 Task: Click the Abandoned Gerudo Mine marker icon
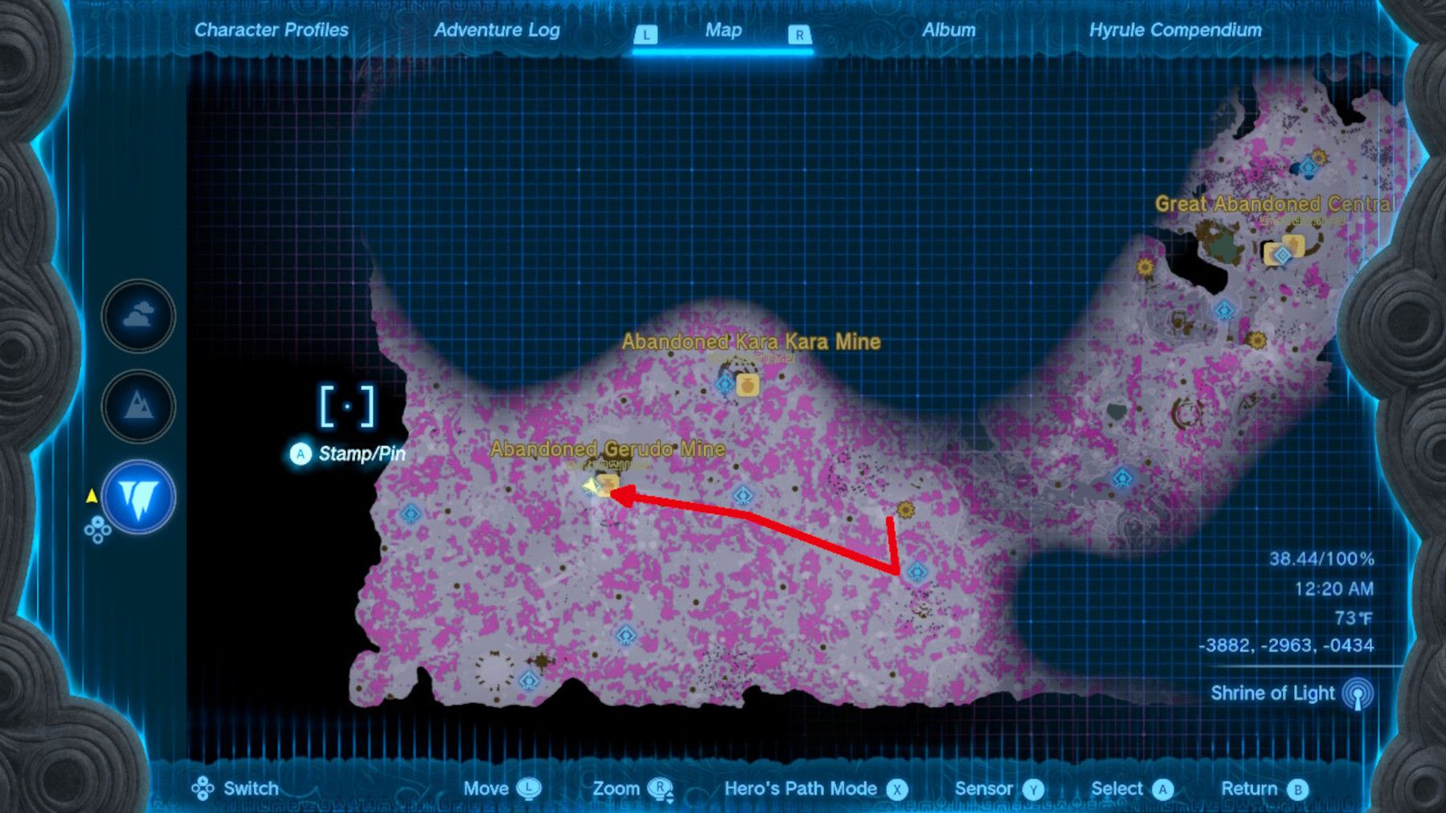tap(607, 485)
